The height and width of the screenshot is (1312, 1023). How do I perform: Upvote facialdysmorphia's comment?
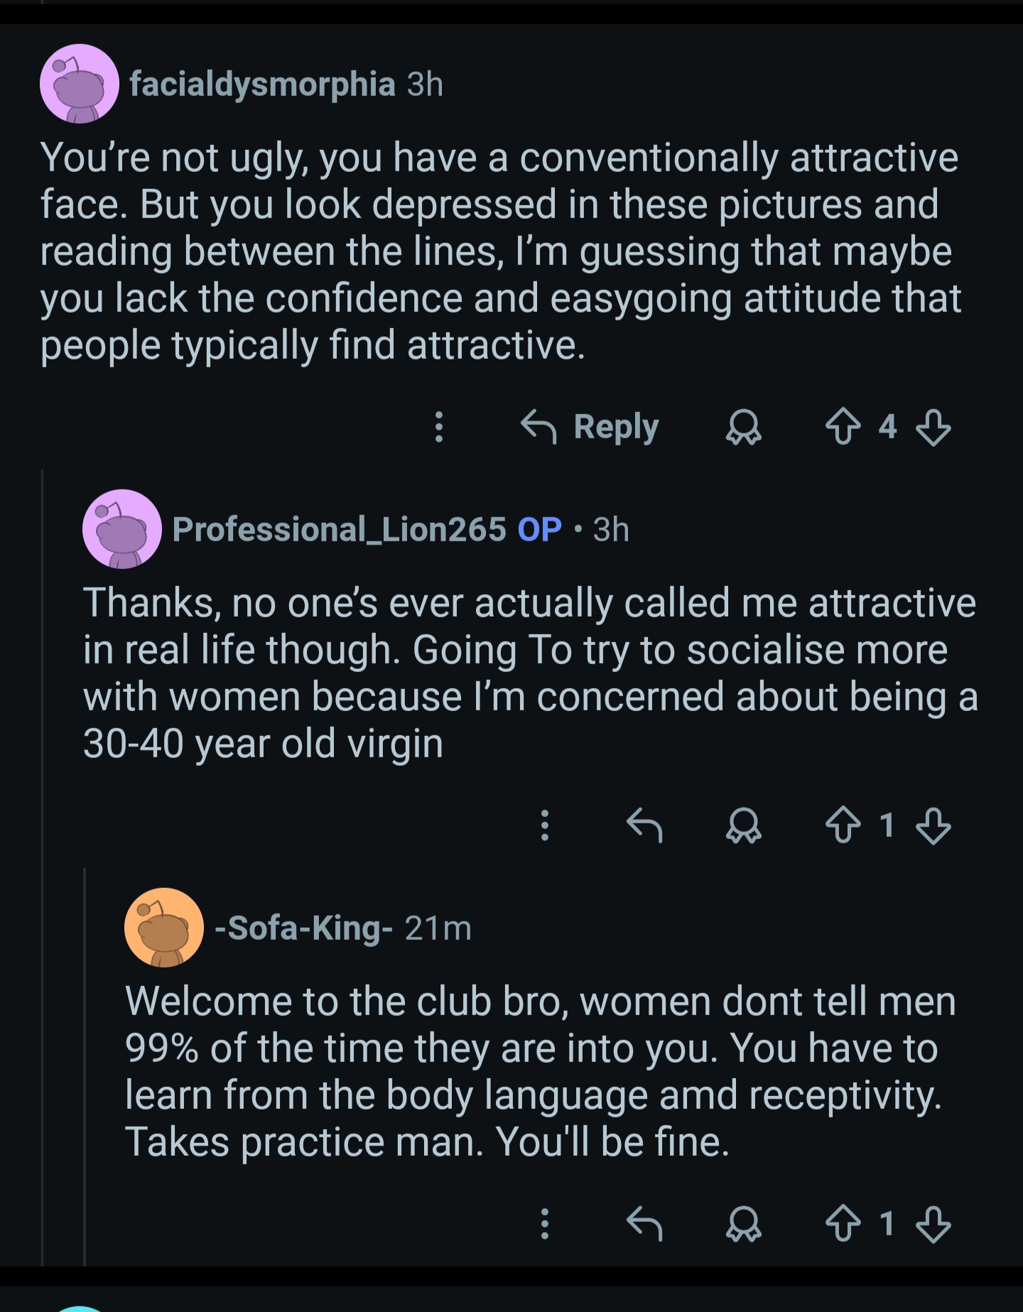(x=843, y=428)
